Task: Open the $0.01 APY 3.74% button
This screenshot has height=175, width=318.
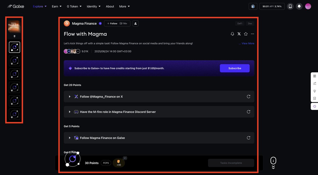Action: tap(272, 6)
